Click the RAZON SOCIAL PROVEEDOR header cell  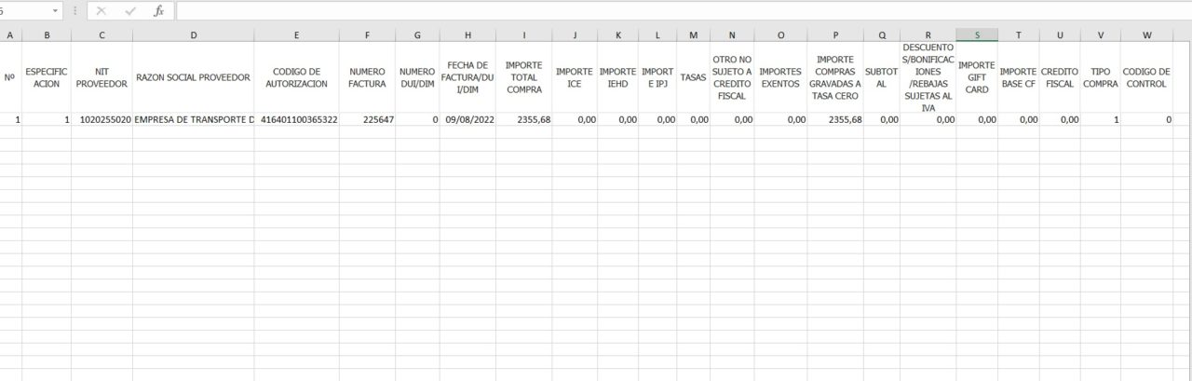[x=193, y=77]
